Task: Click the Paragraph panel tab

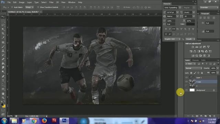Action: click(x=205, y=14)
